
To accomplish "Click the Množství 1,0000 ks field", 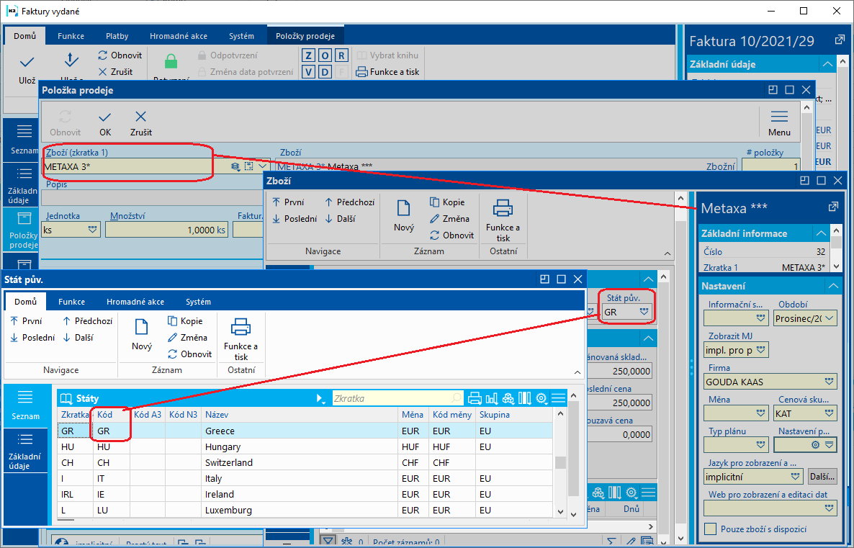I will click(x=166, y=230).
